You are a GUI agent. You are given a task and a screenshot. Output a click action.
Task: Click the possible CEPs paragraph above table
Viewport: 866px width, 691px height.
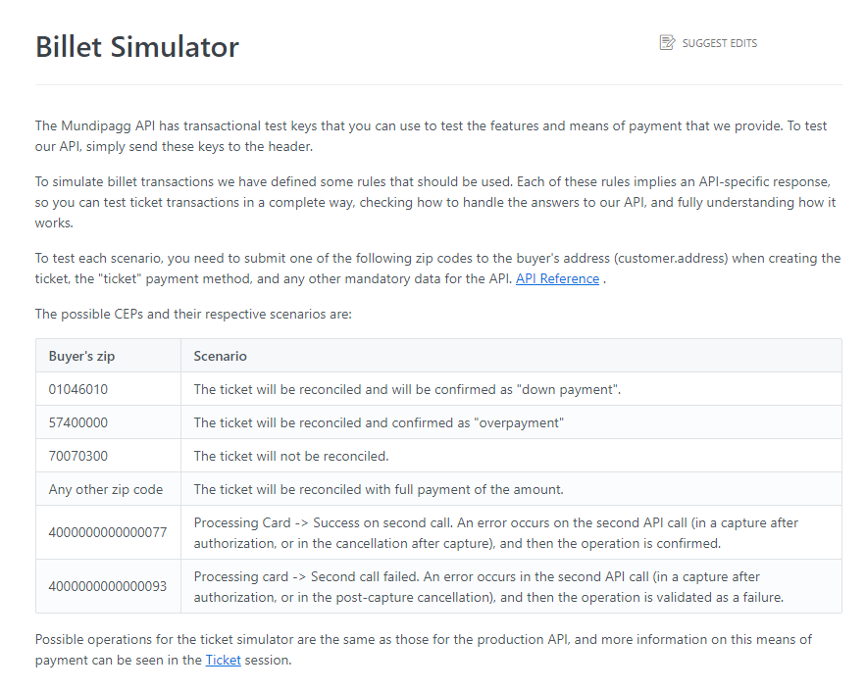tap(193, 314)
